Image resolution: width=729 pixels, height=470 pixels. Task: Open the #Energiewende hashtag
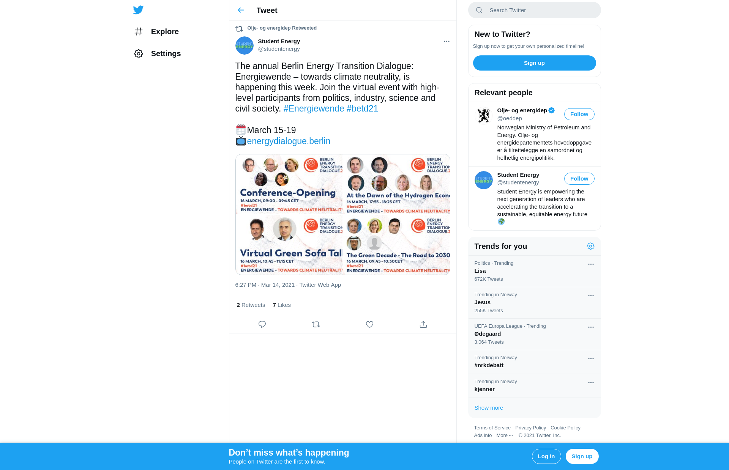coord(314,108)
